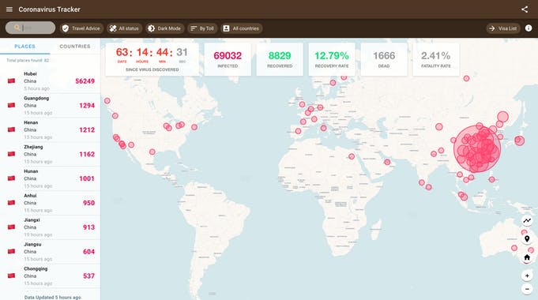The height and width of the screenshot is (300, 538).
Task: Zoom out with the minus button
Action: [x=527, y=289]
